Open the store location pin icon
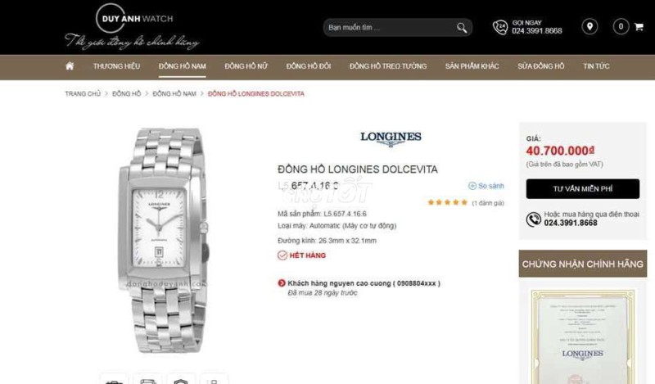The height and width of the screenshot is (384, 655). coord(589,27)
